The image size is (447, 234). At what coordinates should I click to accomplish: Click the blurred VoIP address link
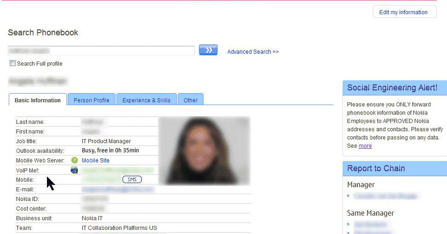point(118,170)
